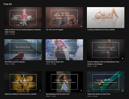Image resolution: width=129 pixels, height=99 pixels.
Task: Click 'Movie + 1 extra' under Fine Art: Adding a Floor
Action: (92, 66)
